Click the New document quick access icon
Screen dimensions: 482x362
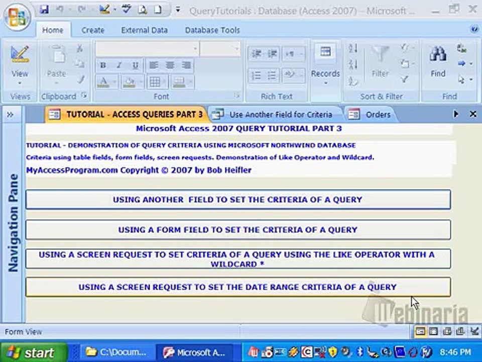coord(158,10)
